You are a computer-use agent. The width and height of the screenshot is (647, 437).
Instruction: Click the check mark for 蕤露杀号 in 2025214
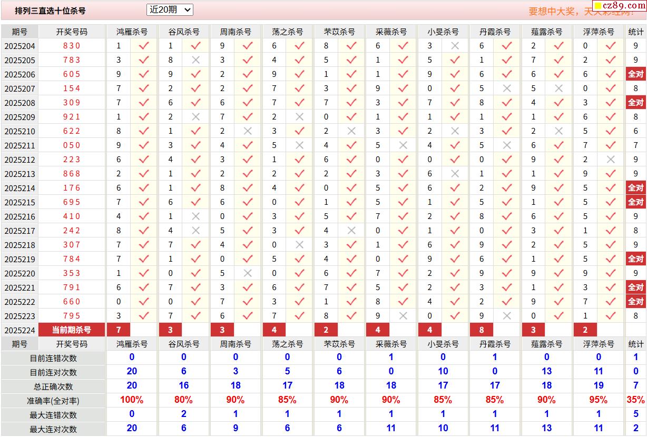558,188
